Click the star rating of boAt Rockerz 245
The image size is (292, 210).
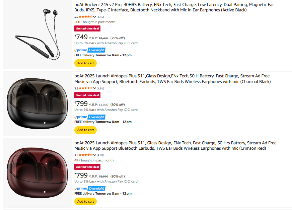pos(86,17)
